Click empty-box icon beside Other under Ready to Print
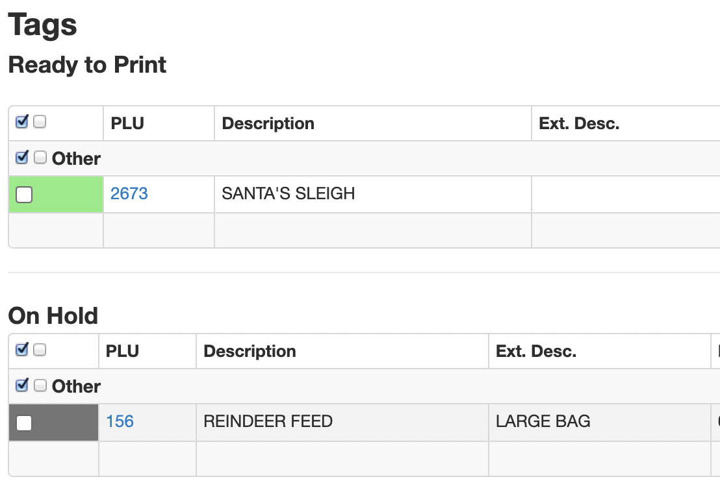720x501 pixels. point(40,157)
